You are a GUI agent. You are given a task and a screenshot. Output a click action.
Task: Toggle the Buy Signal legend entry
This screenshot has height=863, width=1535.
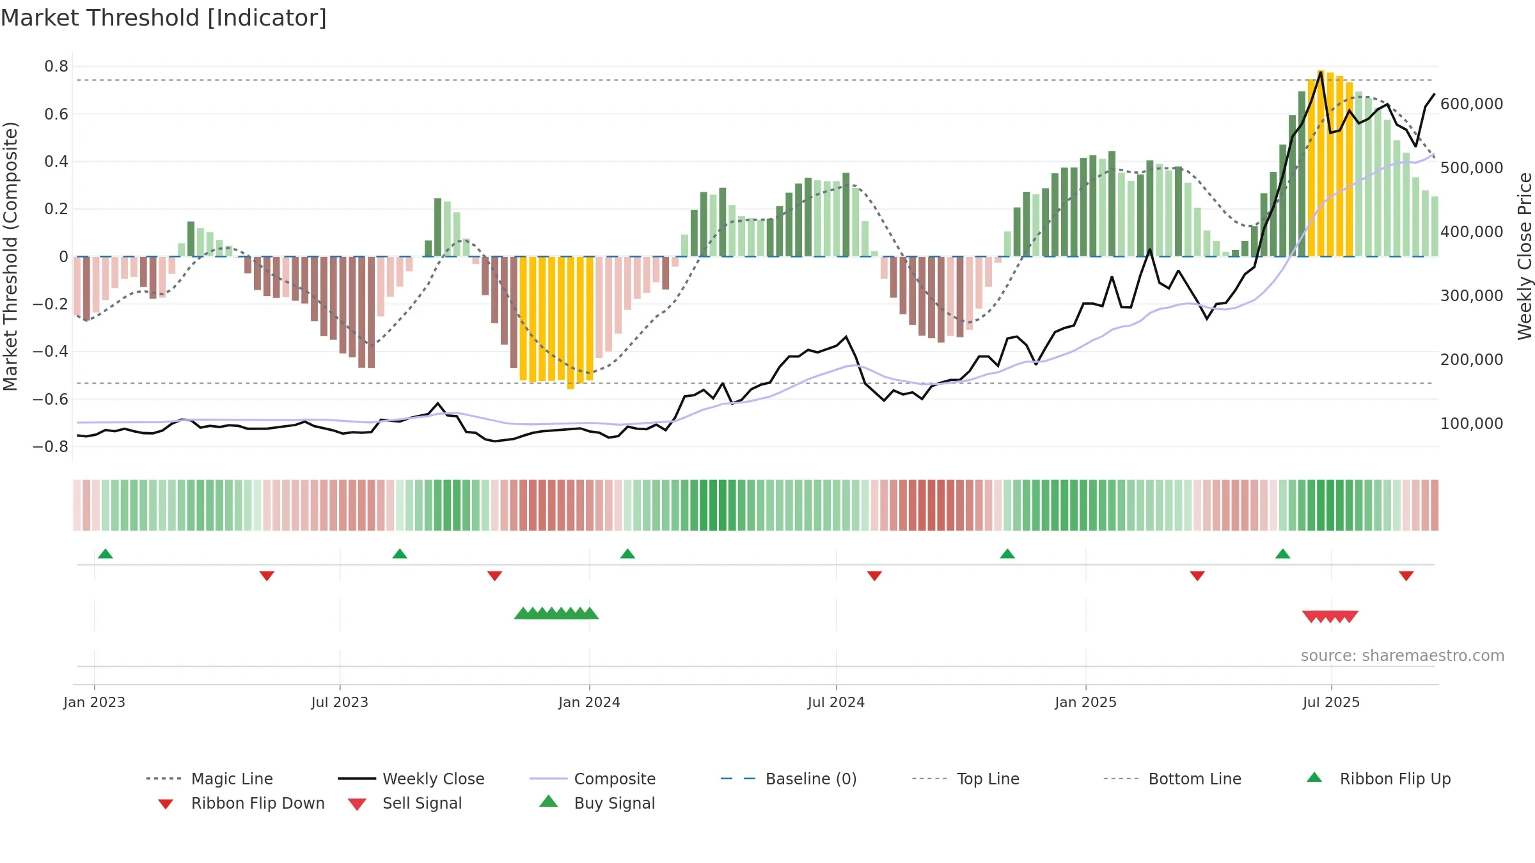(x=597, y=803)
